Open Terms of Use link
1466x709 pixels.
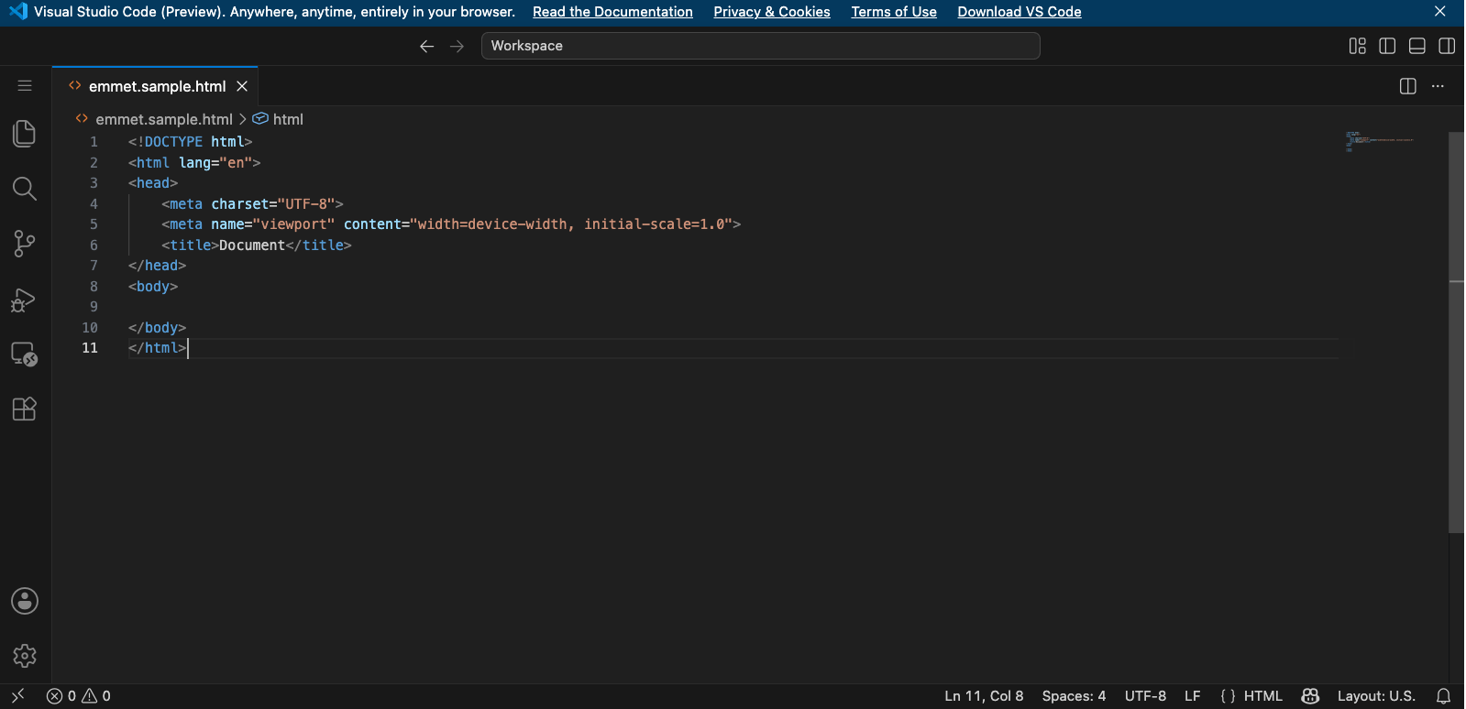pyautogui.click(x=894, y=12)
